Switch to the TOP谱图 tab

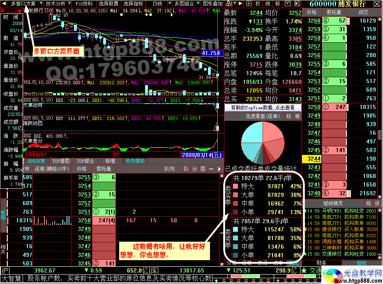61,161
